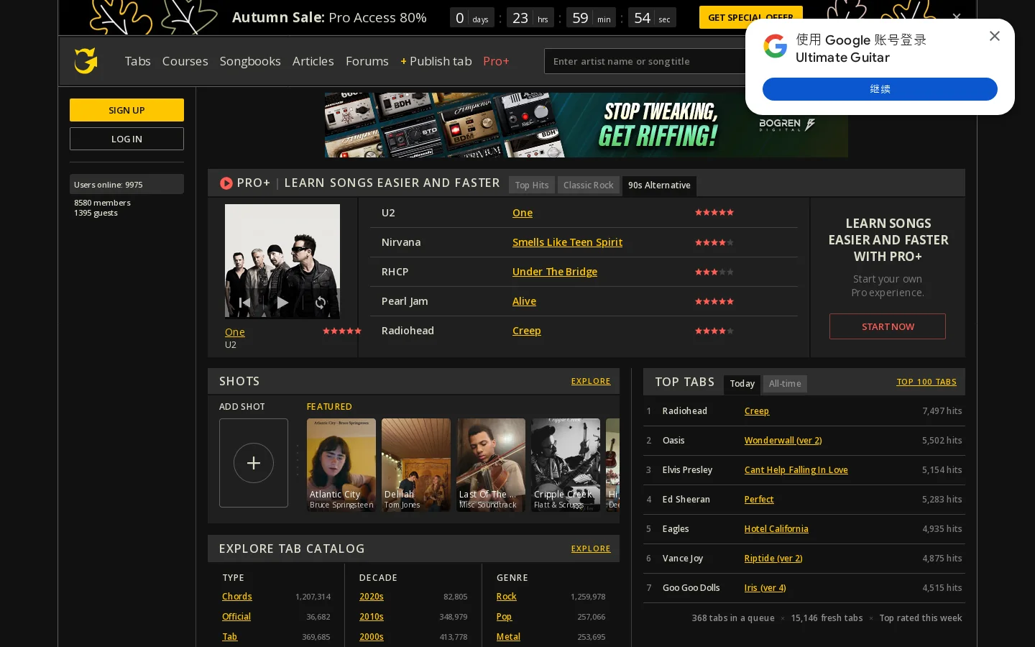Click EXPLORE link in Tab Catalog header
This screenshot has width=1035, height=647.
pyautogui.click(x=591, y=549)
